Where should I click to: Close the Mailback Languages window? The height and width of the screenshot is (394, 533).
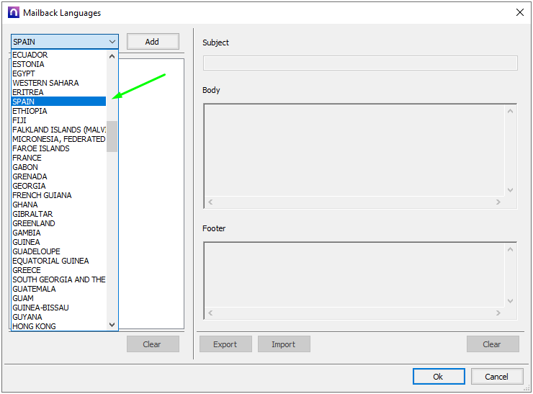(519, 12)
